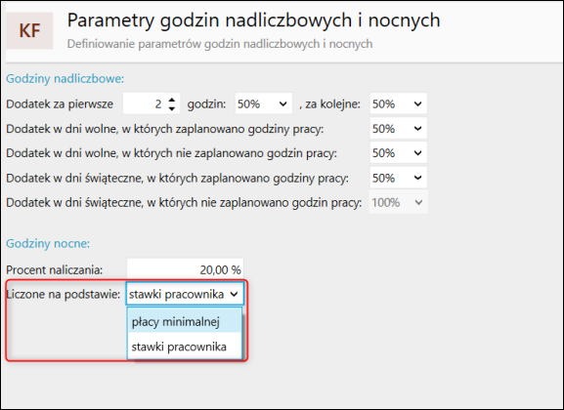Image resolution: width=564 pixels, height=410 pixels.
Task: Open the 'za kolejne:' percentage dropdown
Action: click(398, 103)
